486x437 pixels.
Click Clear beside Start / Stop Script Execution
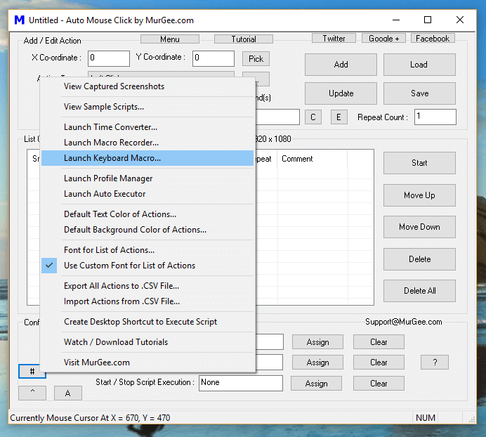(379, 384)
